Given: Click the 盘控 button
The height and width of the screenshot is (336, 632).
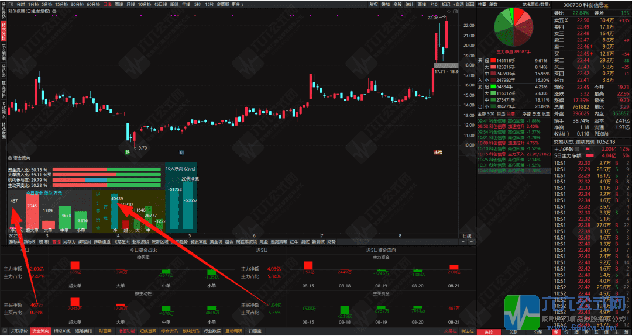Looking at the screenshot, I should point(489,332).
